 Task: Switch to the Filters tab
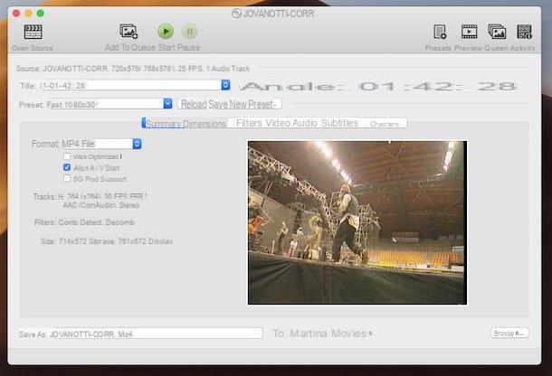249,123
